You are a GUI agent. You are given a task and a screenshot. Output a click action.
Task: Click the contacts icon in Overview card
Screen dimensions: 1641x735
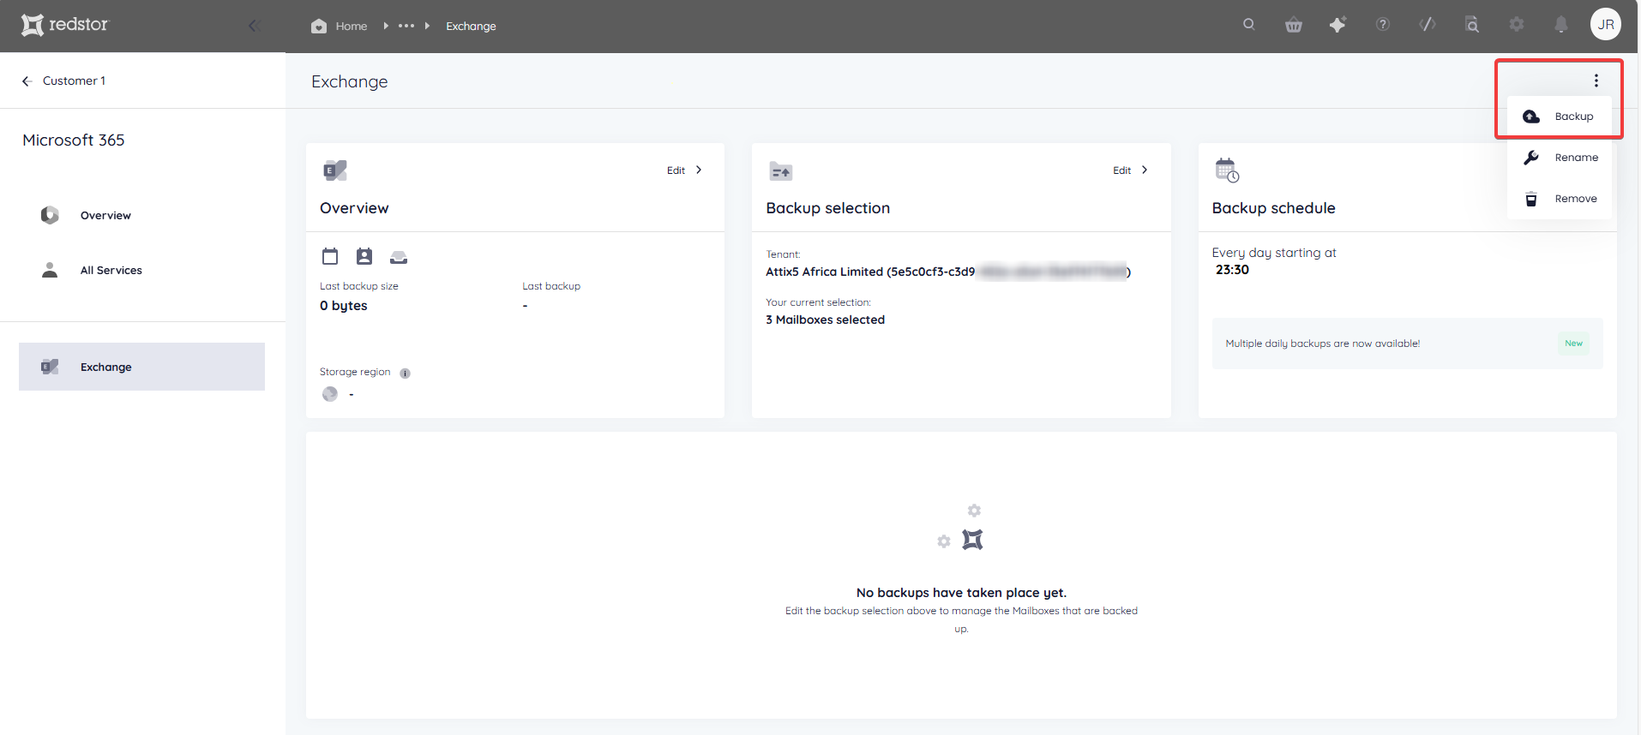coord(364,256)
